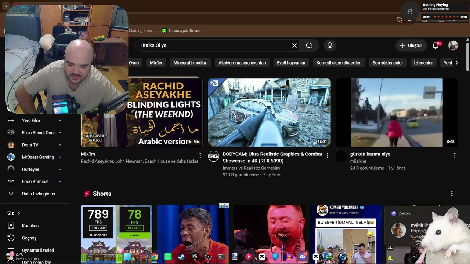
Task: Open the Mix'im playlist title
Action: coord(88,154)
